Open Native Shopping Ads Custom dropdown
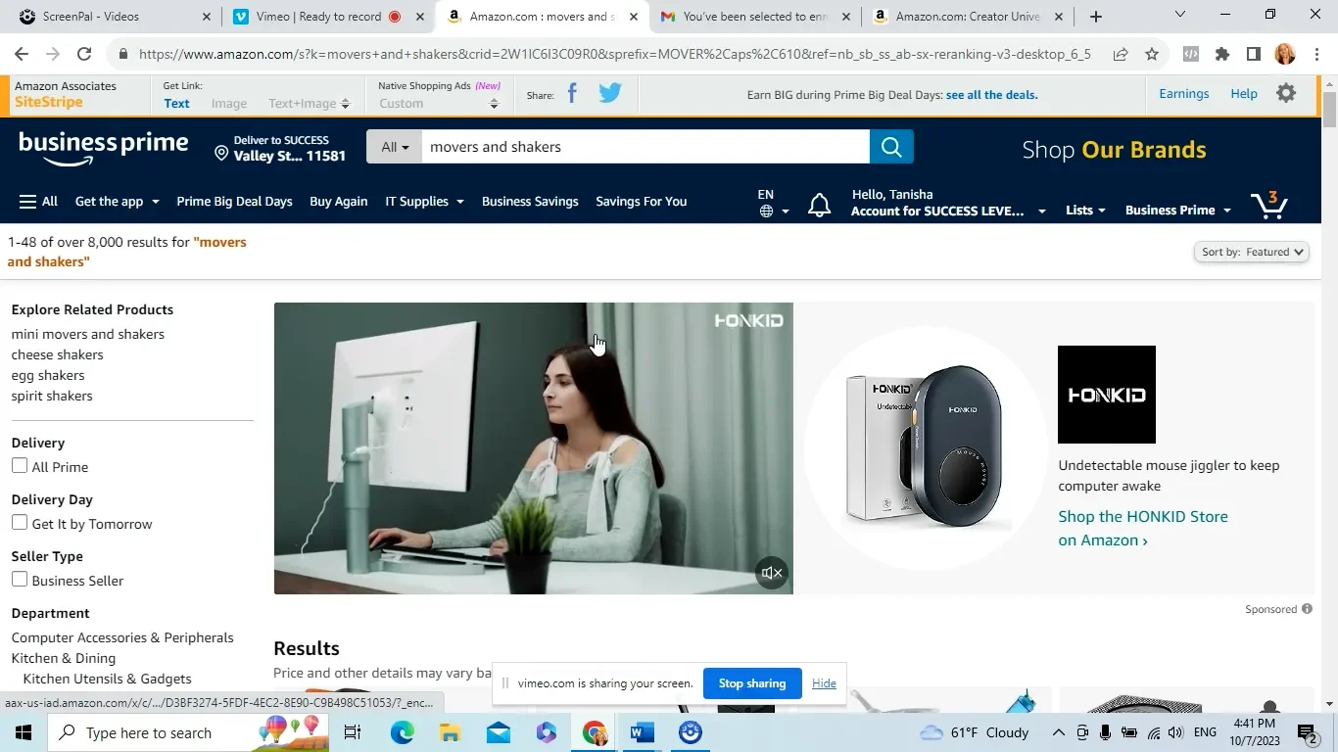The image size is (1338, 752). [438, 104]
